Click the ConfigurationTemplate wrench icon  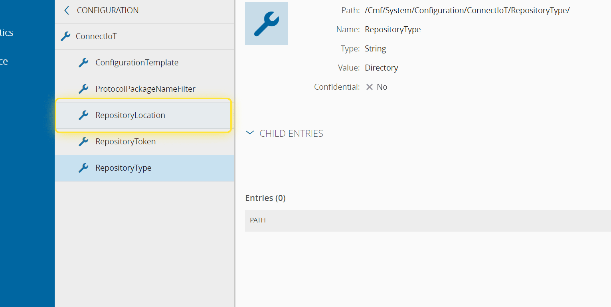(x=83, y=63)
